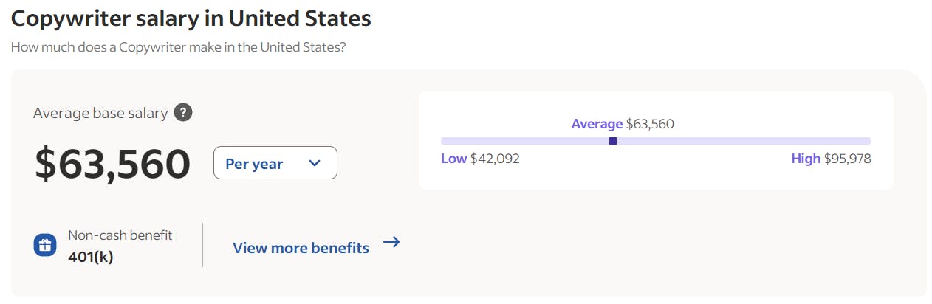Click the gift box benefit icon

tap(45, 246)
